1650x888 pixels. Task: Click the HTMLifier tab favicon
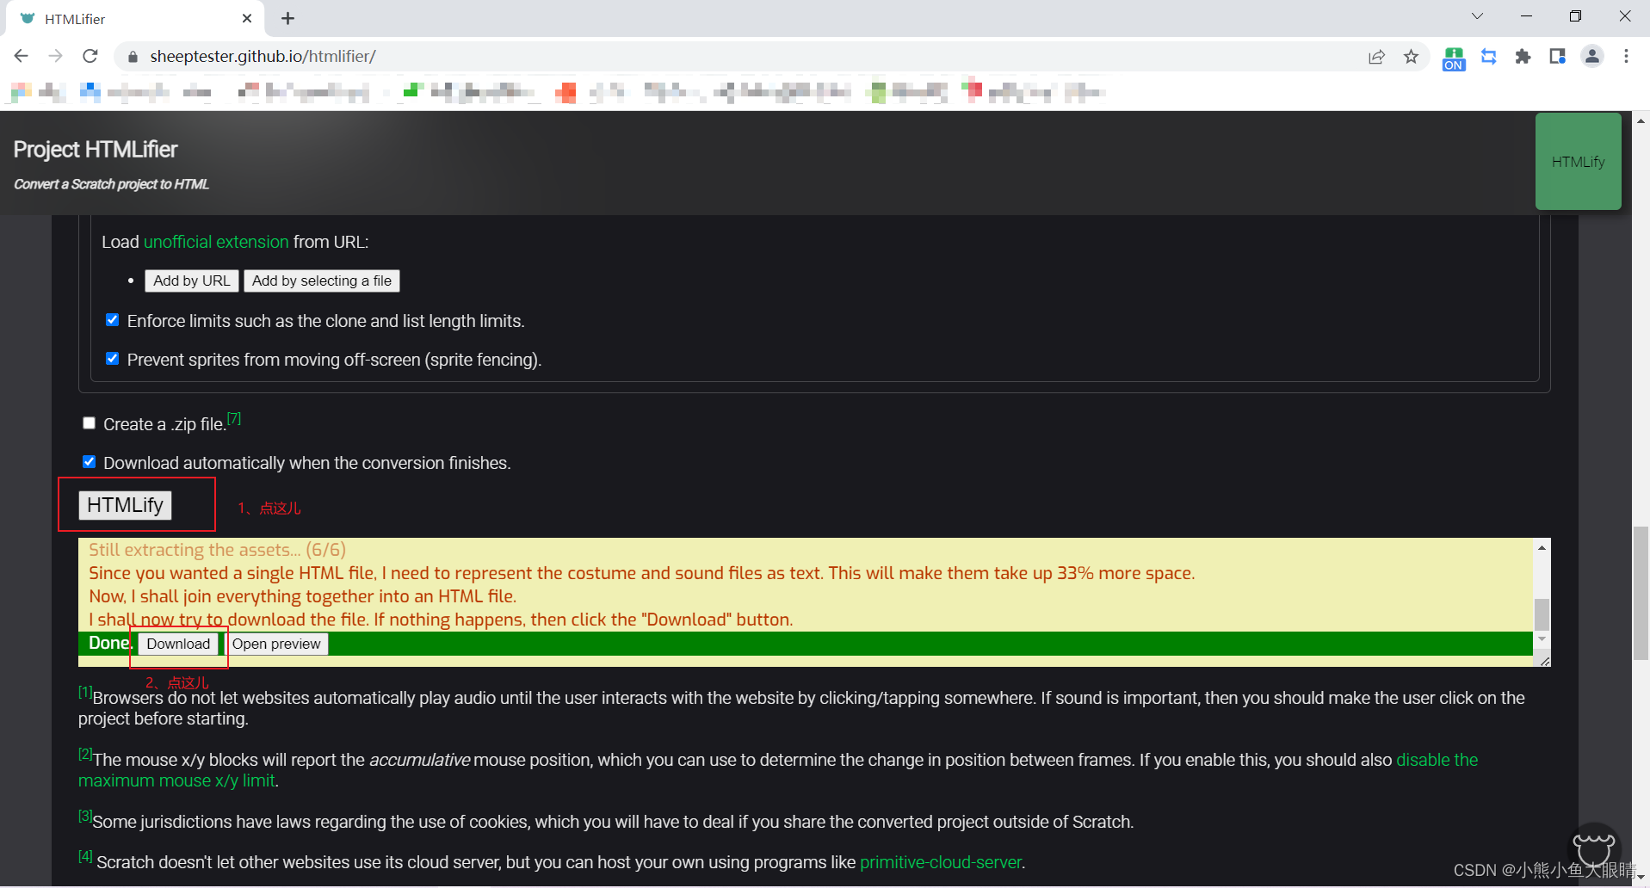click(x=28, y=18)
